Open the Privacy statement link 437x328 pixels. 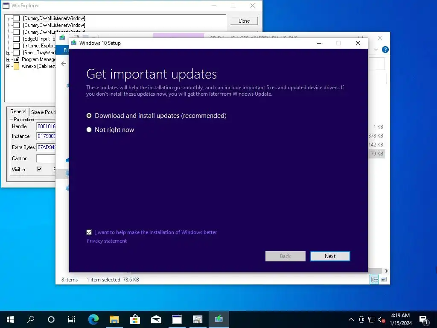(x=106, y=241)
